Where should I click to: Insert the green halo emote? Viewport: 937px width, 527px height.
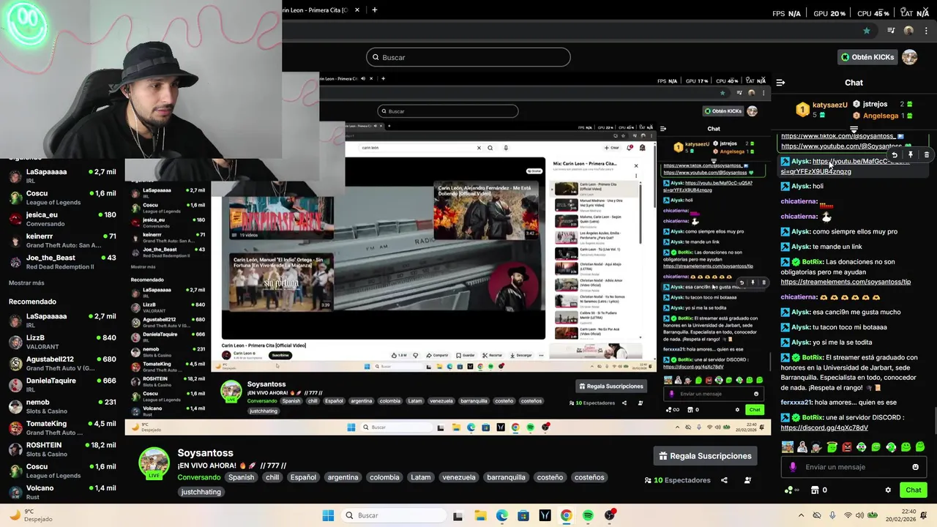pos(832,446)
